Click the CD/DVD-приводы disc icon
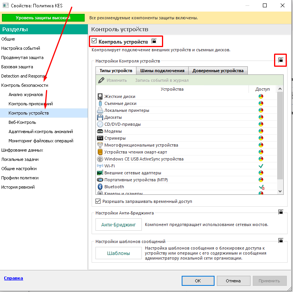Screen dimensions: 293x292 [x=100, y=124]
